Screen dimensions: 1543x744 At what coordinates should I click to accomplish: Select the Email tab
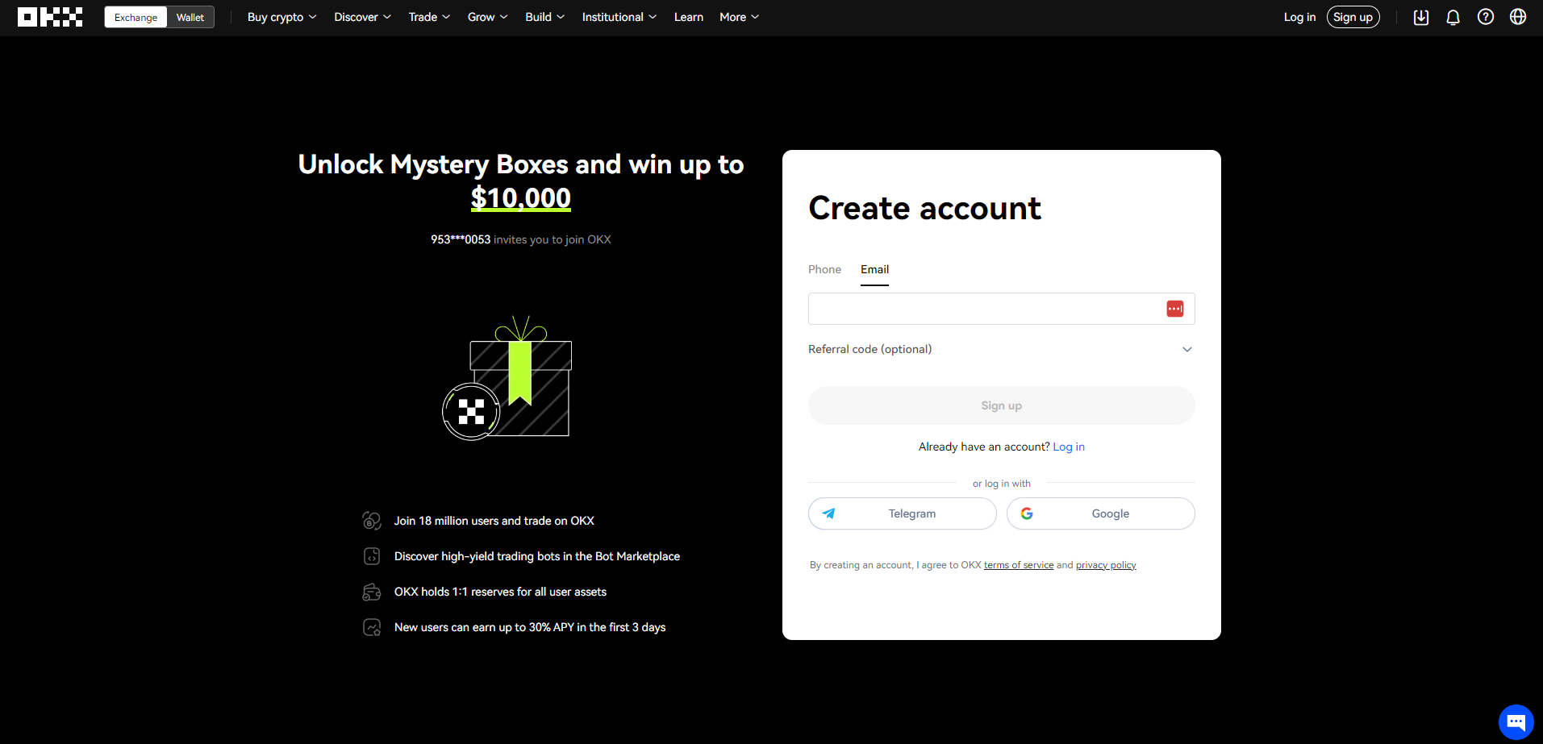tap(874, 269)
